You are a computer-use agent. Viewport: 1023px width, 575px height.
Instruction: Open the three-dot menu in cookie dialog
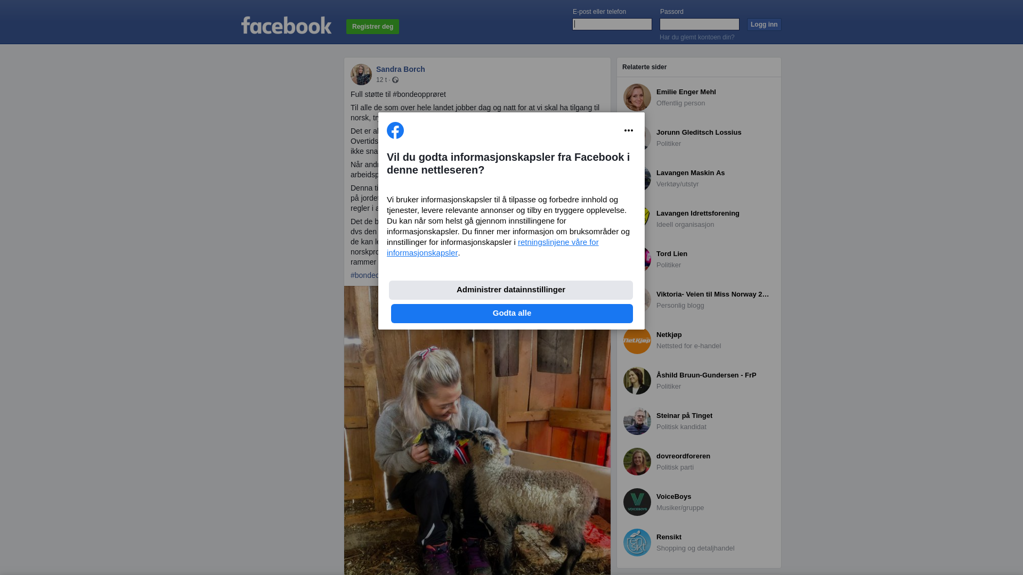629,130
